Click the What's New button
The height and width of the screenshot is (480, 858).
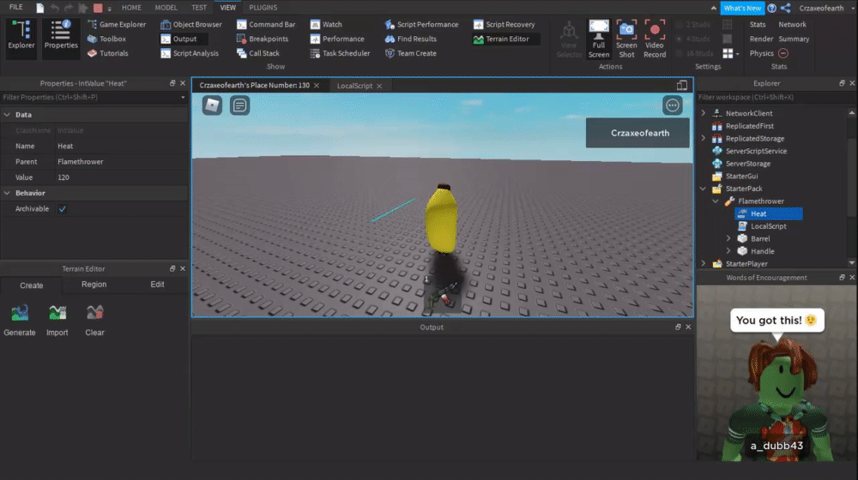click(x=742, y=8)
